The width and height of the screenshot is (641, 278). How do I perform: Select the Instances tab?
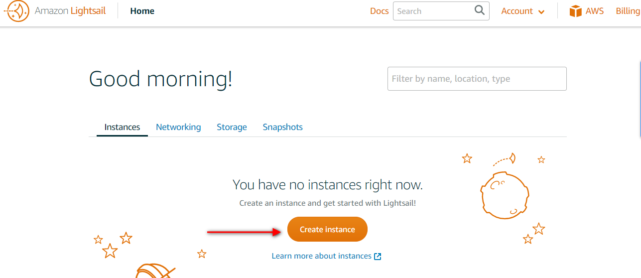point(122,127)
